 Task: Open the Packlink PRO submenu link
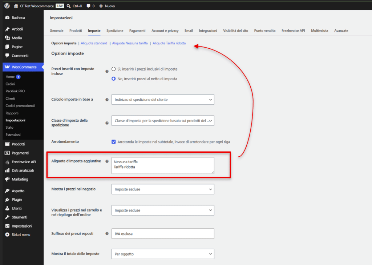(x=15, y=91)
